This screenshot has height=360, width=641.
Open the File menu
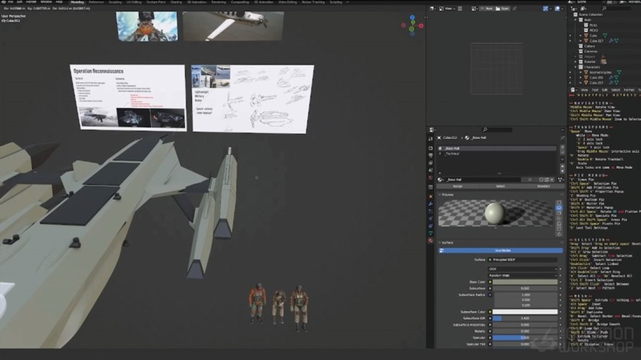point(10,2)
